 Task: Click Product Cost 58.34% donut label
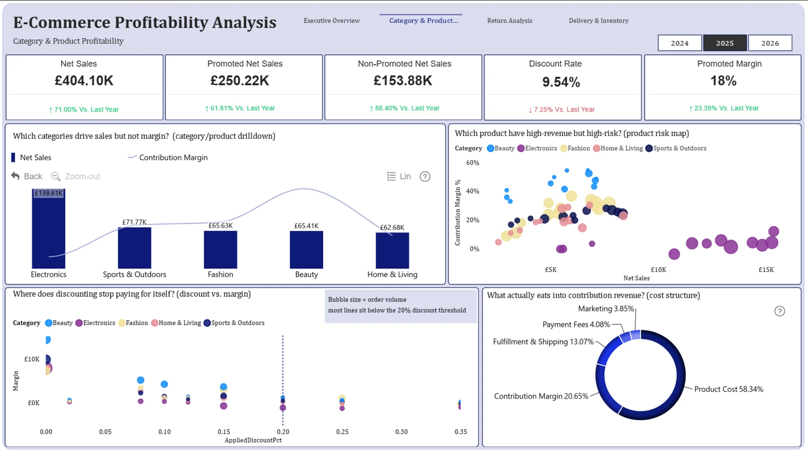point(728,389)
